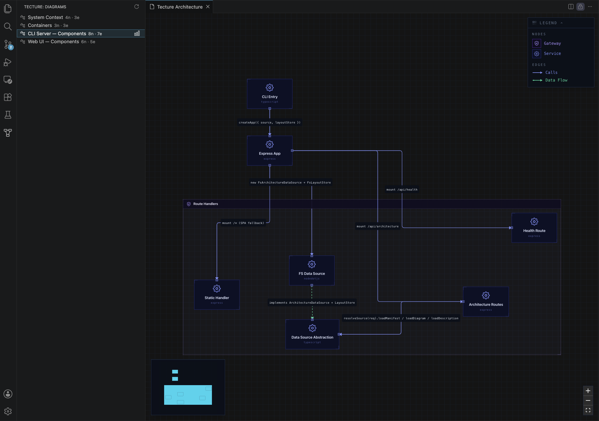Viewport: 599px width, 421px height.
Task: Open the Run and Debug view
Action: [8, 62]
